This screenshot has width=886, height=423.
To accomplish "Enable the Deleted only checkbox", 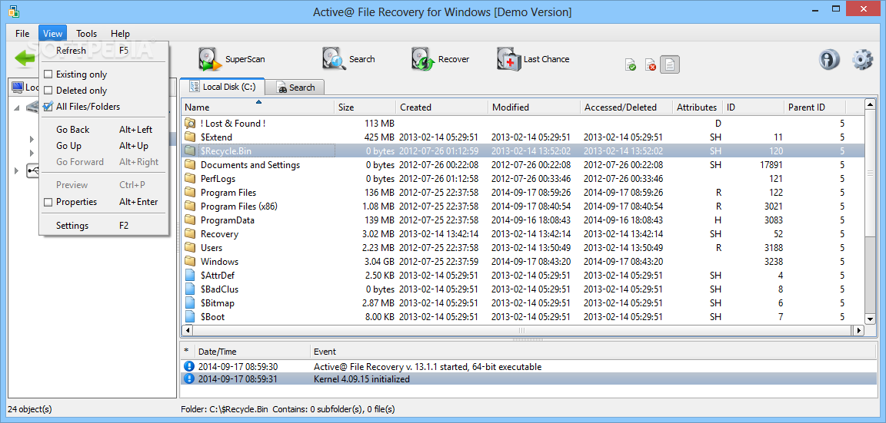I will (48, 91).
